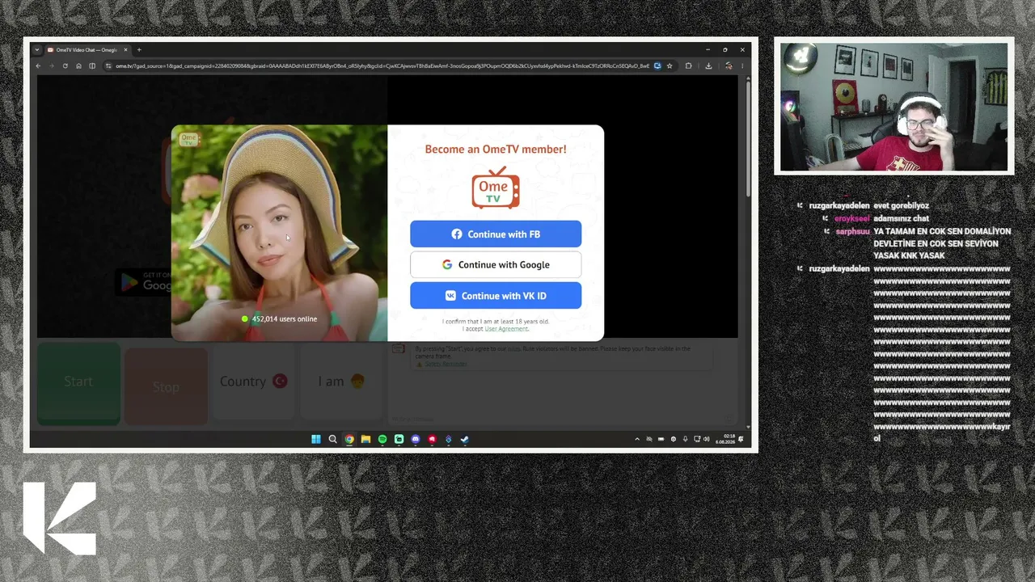Bookmark this page with the star icon
The image size is (1035, 582).
pyautogui.click(x=670, y=66)
